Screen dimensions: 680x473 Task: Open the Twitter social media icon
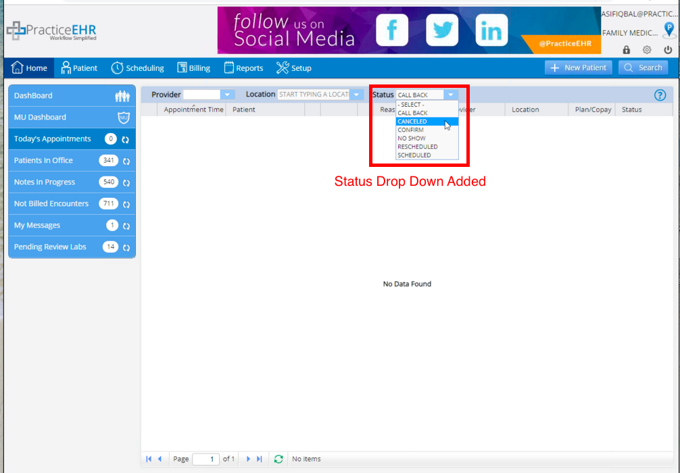(442, 30)
